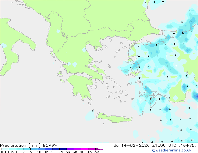The width and height of the screenshot is (198, 153).
Task: Click the 30–35 mm violet legend swatch
Action: [x=70, y=149]
